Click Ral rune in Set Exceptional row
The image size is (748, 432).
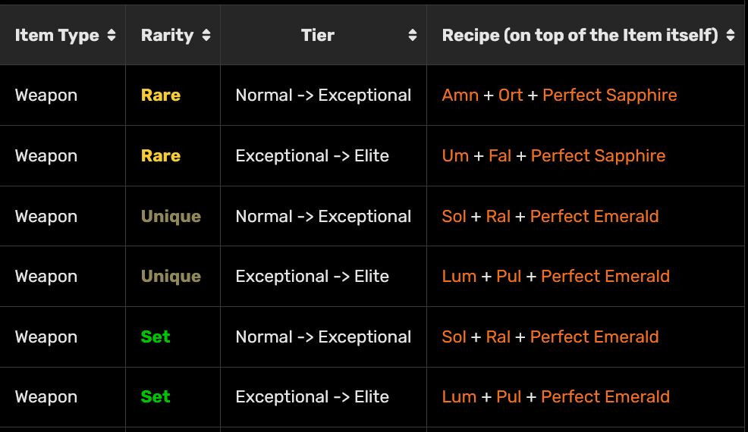point(498,337)
